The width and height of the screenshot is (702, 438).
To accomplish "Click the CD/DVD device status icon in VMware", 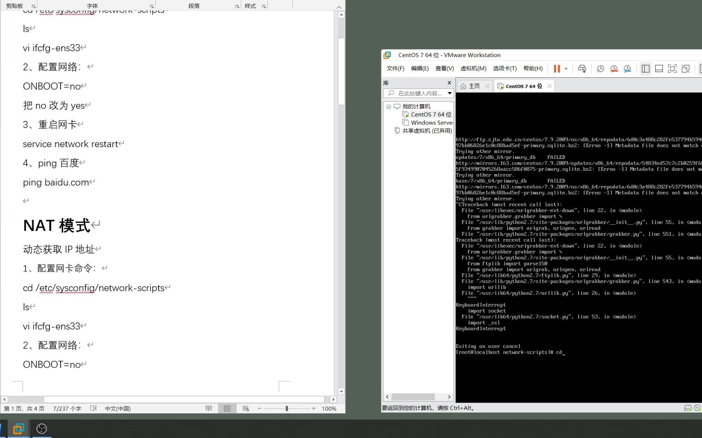I will click(697, 408).
